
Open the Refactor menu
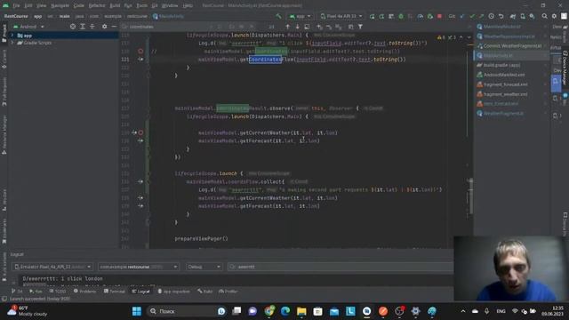97,5
